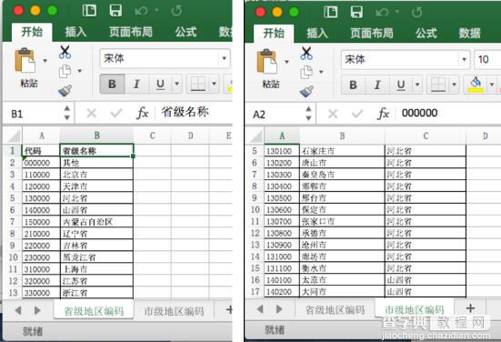This screenshot has width=501, height=342.
Task: Open Paste options arrow in right window
Action: [286, 61]
